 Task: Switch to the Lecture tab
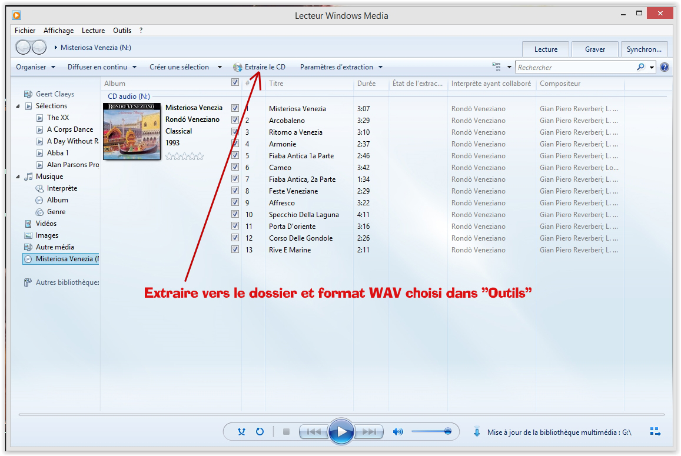point(546,49)
